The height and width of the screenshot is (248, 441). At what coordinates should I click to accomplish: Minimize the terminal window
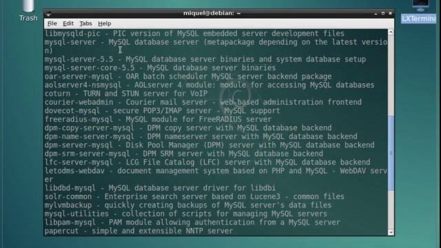click(x=376, y=14)
